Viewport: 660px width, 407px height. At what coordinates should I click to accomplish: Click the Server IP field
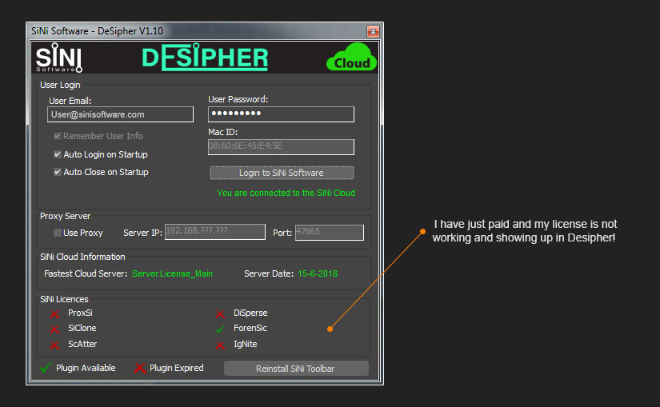pos(215,232)
